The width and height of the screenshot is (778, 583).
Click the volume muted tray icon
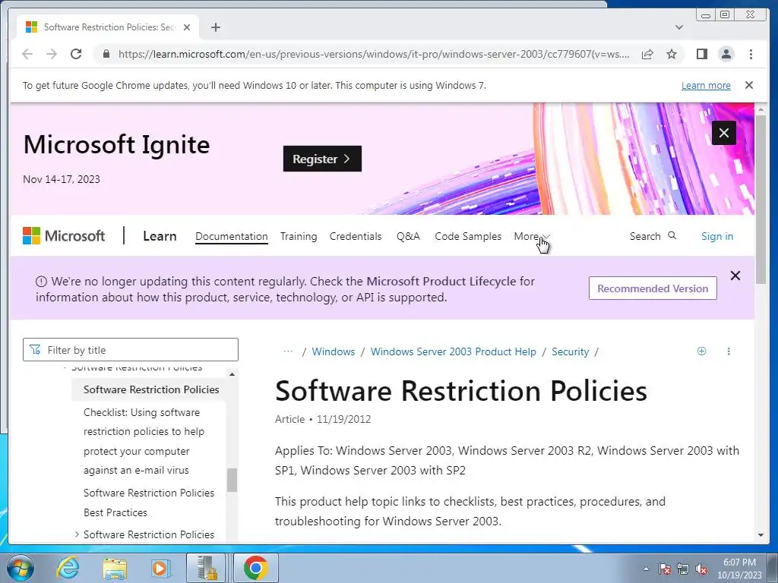(701, 569)
